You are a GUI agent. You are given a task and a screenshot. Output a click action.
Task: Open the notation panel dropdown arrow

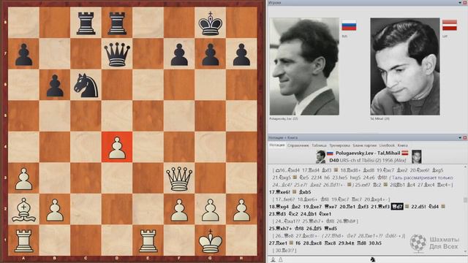(x=460, y=138)
